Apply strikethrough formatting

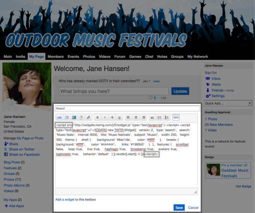pos(112,117)
